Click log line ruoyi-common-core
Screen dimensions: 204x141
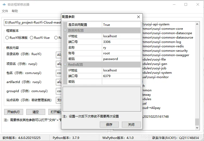[x=163, y=29]
